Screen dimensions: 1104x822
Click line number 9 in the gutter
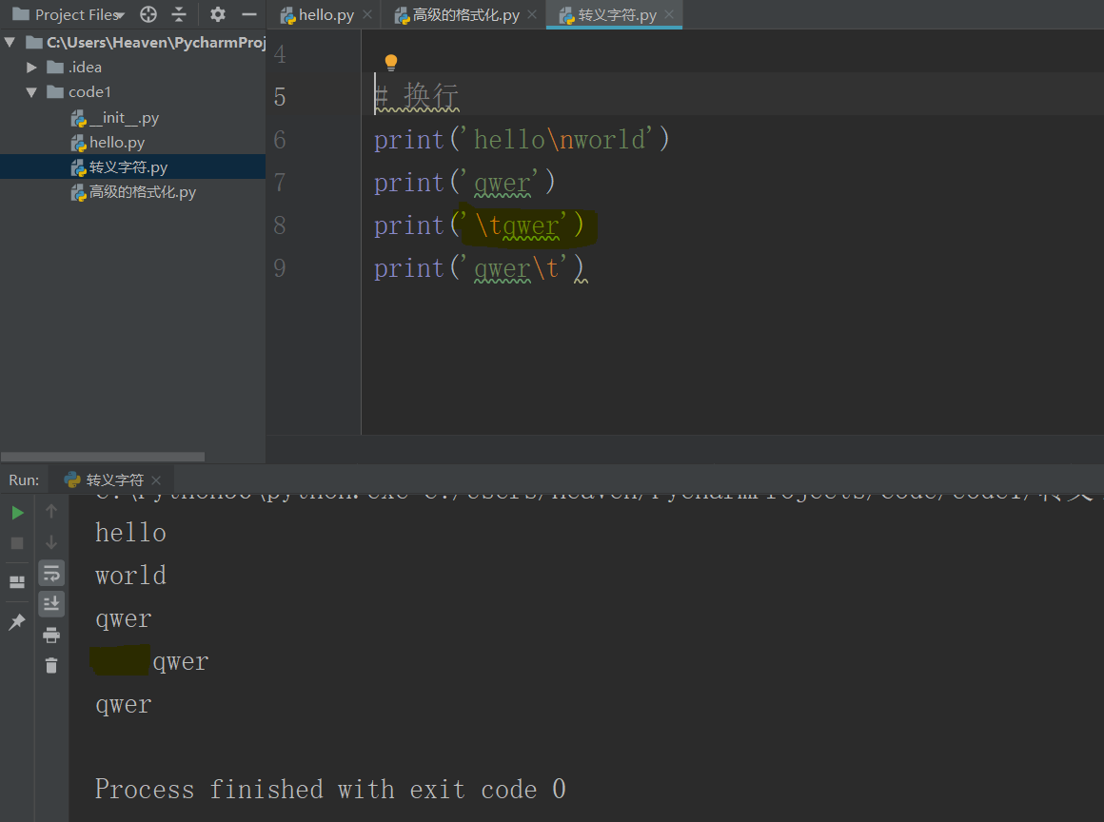tap(280, 268)
